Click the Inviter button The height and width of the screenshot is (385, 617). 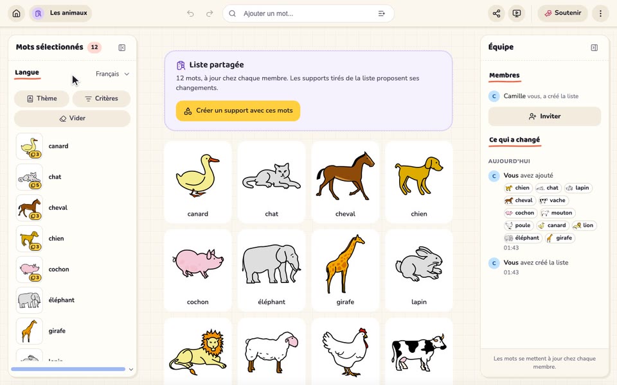coord(544,116)
